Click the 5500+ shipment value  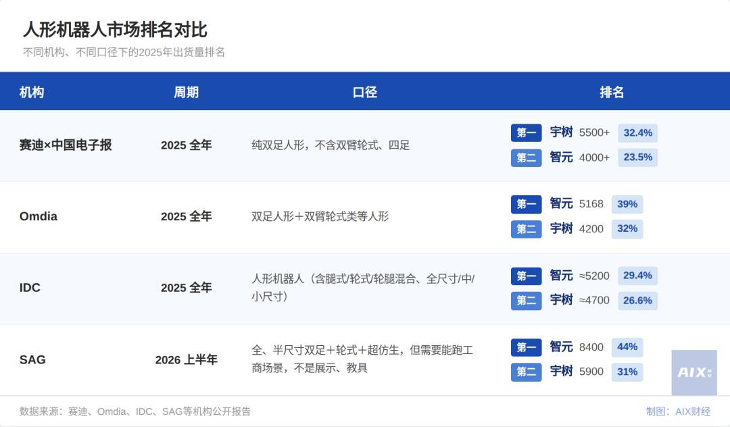594,132
